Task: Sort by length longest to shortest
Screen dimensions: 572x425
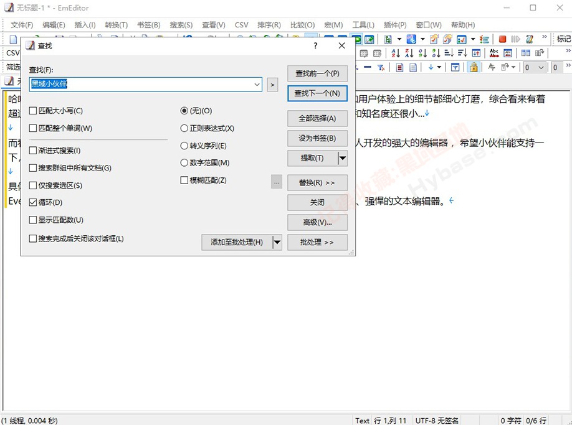Action: pyautogui.click(x=462, y=53)
